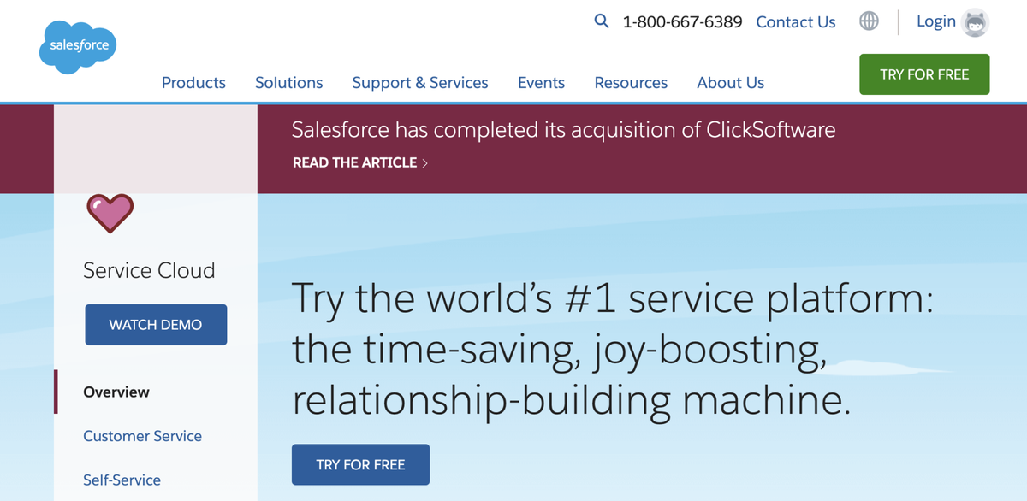Image resolution: width=1027 pixels, height=501 pixels.
Task: Click the globe language selector icon
Action: [869, 22]
